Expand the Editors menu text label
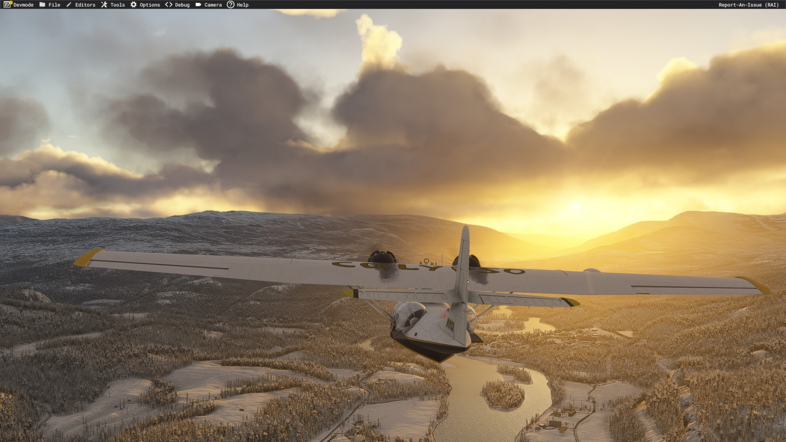Screen dimensions: 786x442 click(x=85, y=5)
